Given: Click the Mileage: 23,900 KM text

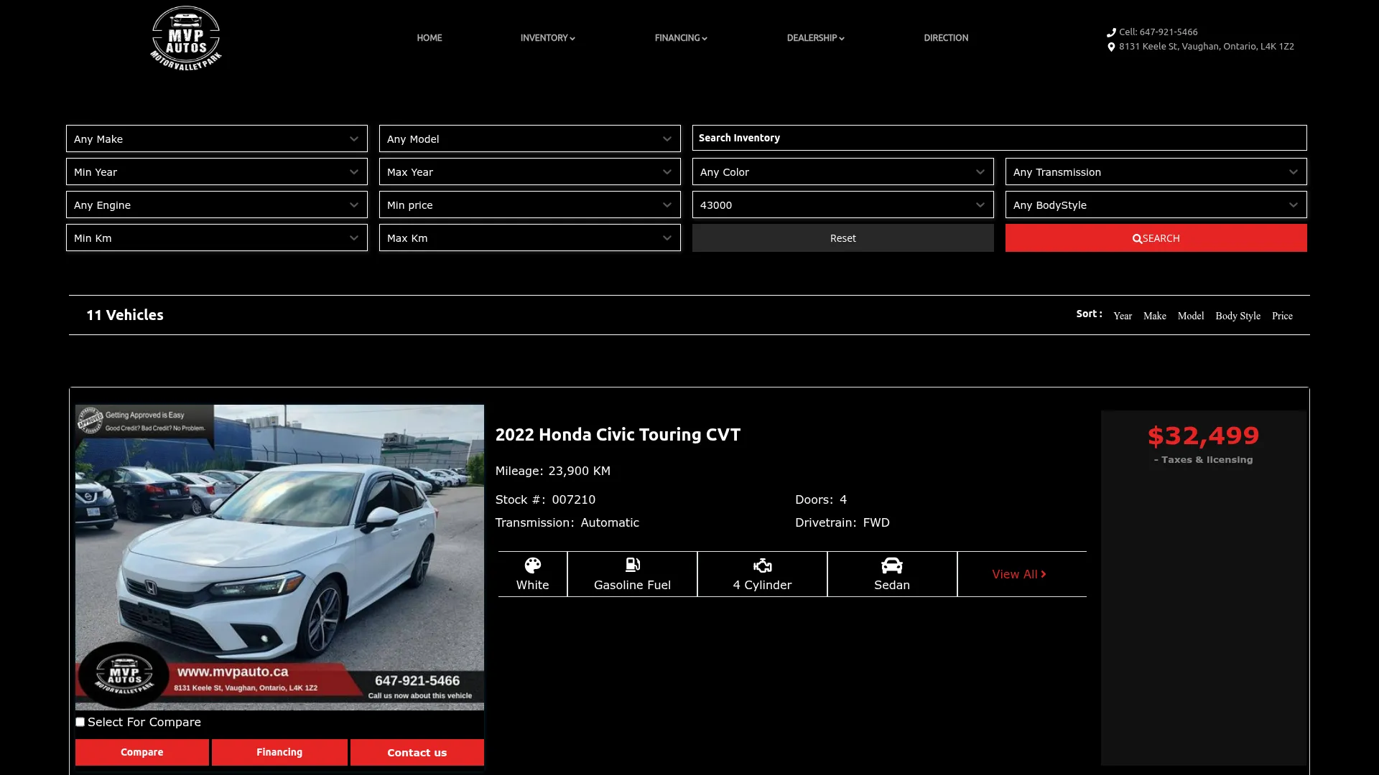Looking at the screenshot, I should (x=553, y=471).
